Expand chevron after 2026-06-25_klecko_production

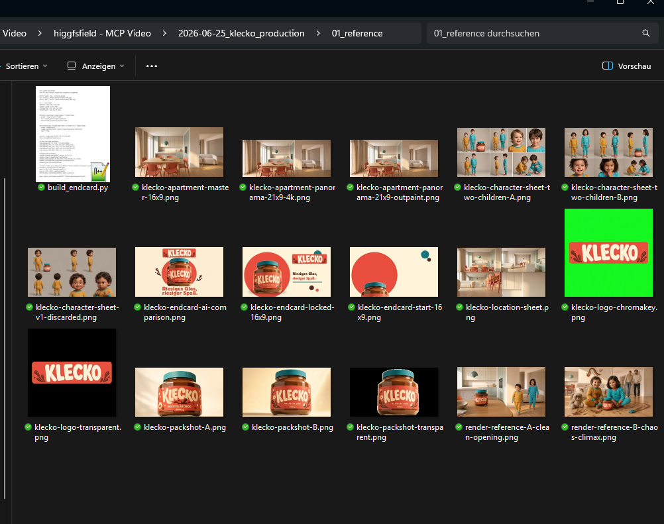click(x=318, y=33)
